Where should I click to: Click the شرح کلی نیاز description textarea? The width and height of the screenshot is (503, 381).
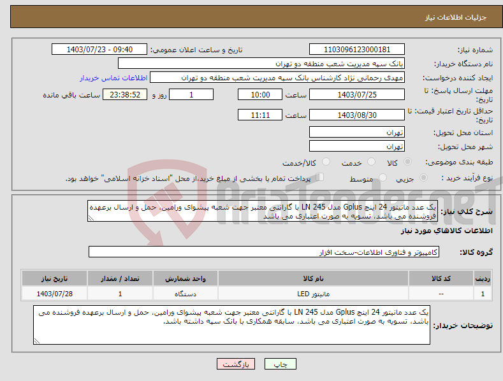coord(263,212)
